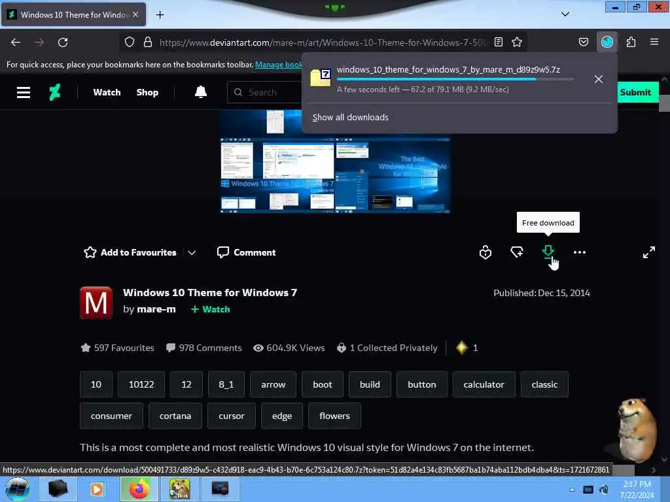Viewport: 670px width, 502px height.
Task: Open the Pocket save icon
Action: (584, 42)
